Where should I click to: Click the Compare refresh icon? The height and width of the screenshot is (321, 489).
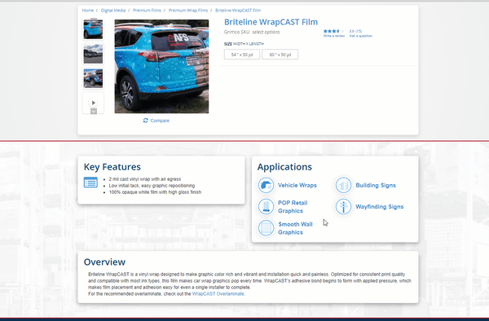point(145,121)
